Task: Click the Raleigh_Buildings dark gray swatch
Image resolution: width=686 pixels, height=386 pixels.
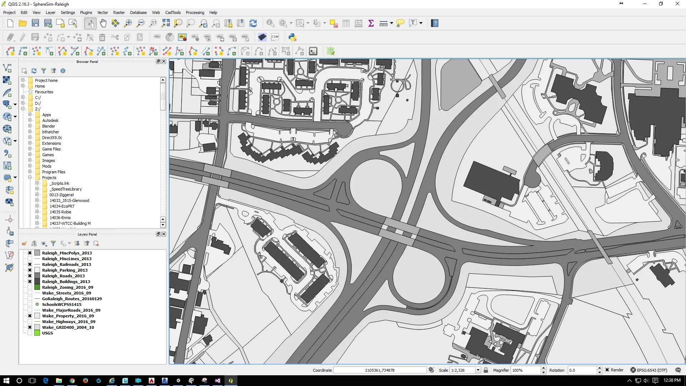Action: point(37,282)
